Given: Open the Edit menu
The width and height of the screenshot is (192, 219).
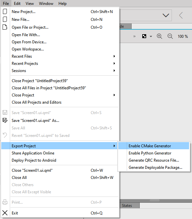Looking at the screenshot, I should (17, 4).
